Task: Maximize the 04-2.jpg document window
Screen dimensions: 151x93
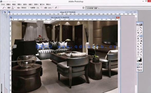Action: 114,17
